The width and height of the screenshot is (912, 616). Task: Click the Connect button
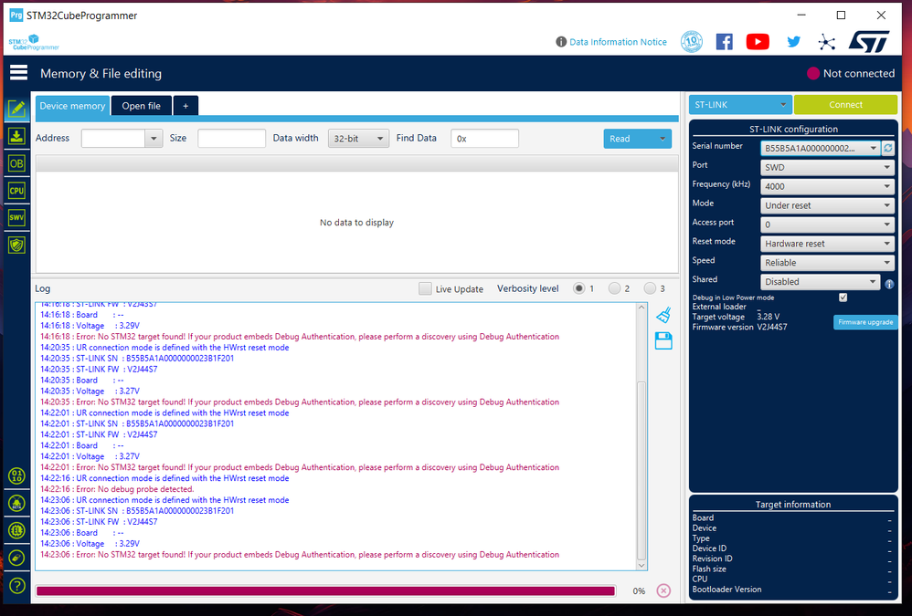845,105
